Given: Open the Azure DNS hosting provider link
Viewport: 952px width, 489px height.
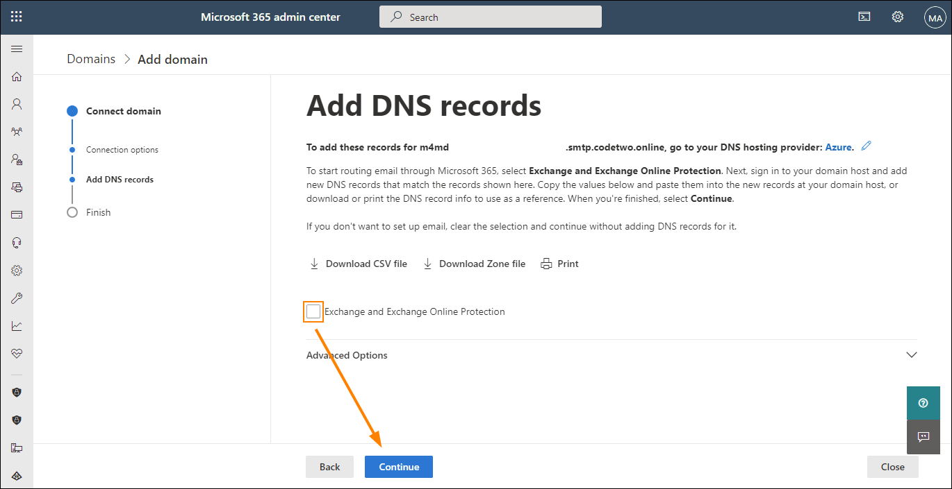Looking at the screenshot, I should [839, 147].
